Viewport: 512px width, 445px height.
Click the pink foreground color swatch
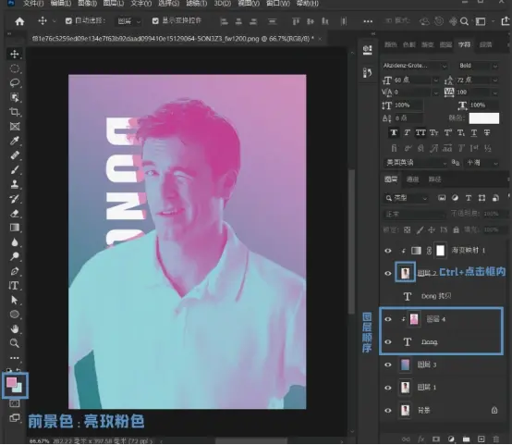11,382
